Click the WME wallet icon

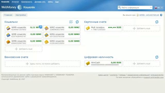8,35
